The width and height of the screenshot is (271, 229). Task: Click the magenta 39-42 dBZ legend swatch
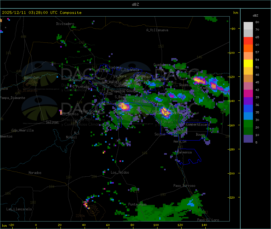pos(248,93)
